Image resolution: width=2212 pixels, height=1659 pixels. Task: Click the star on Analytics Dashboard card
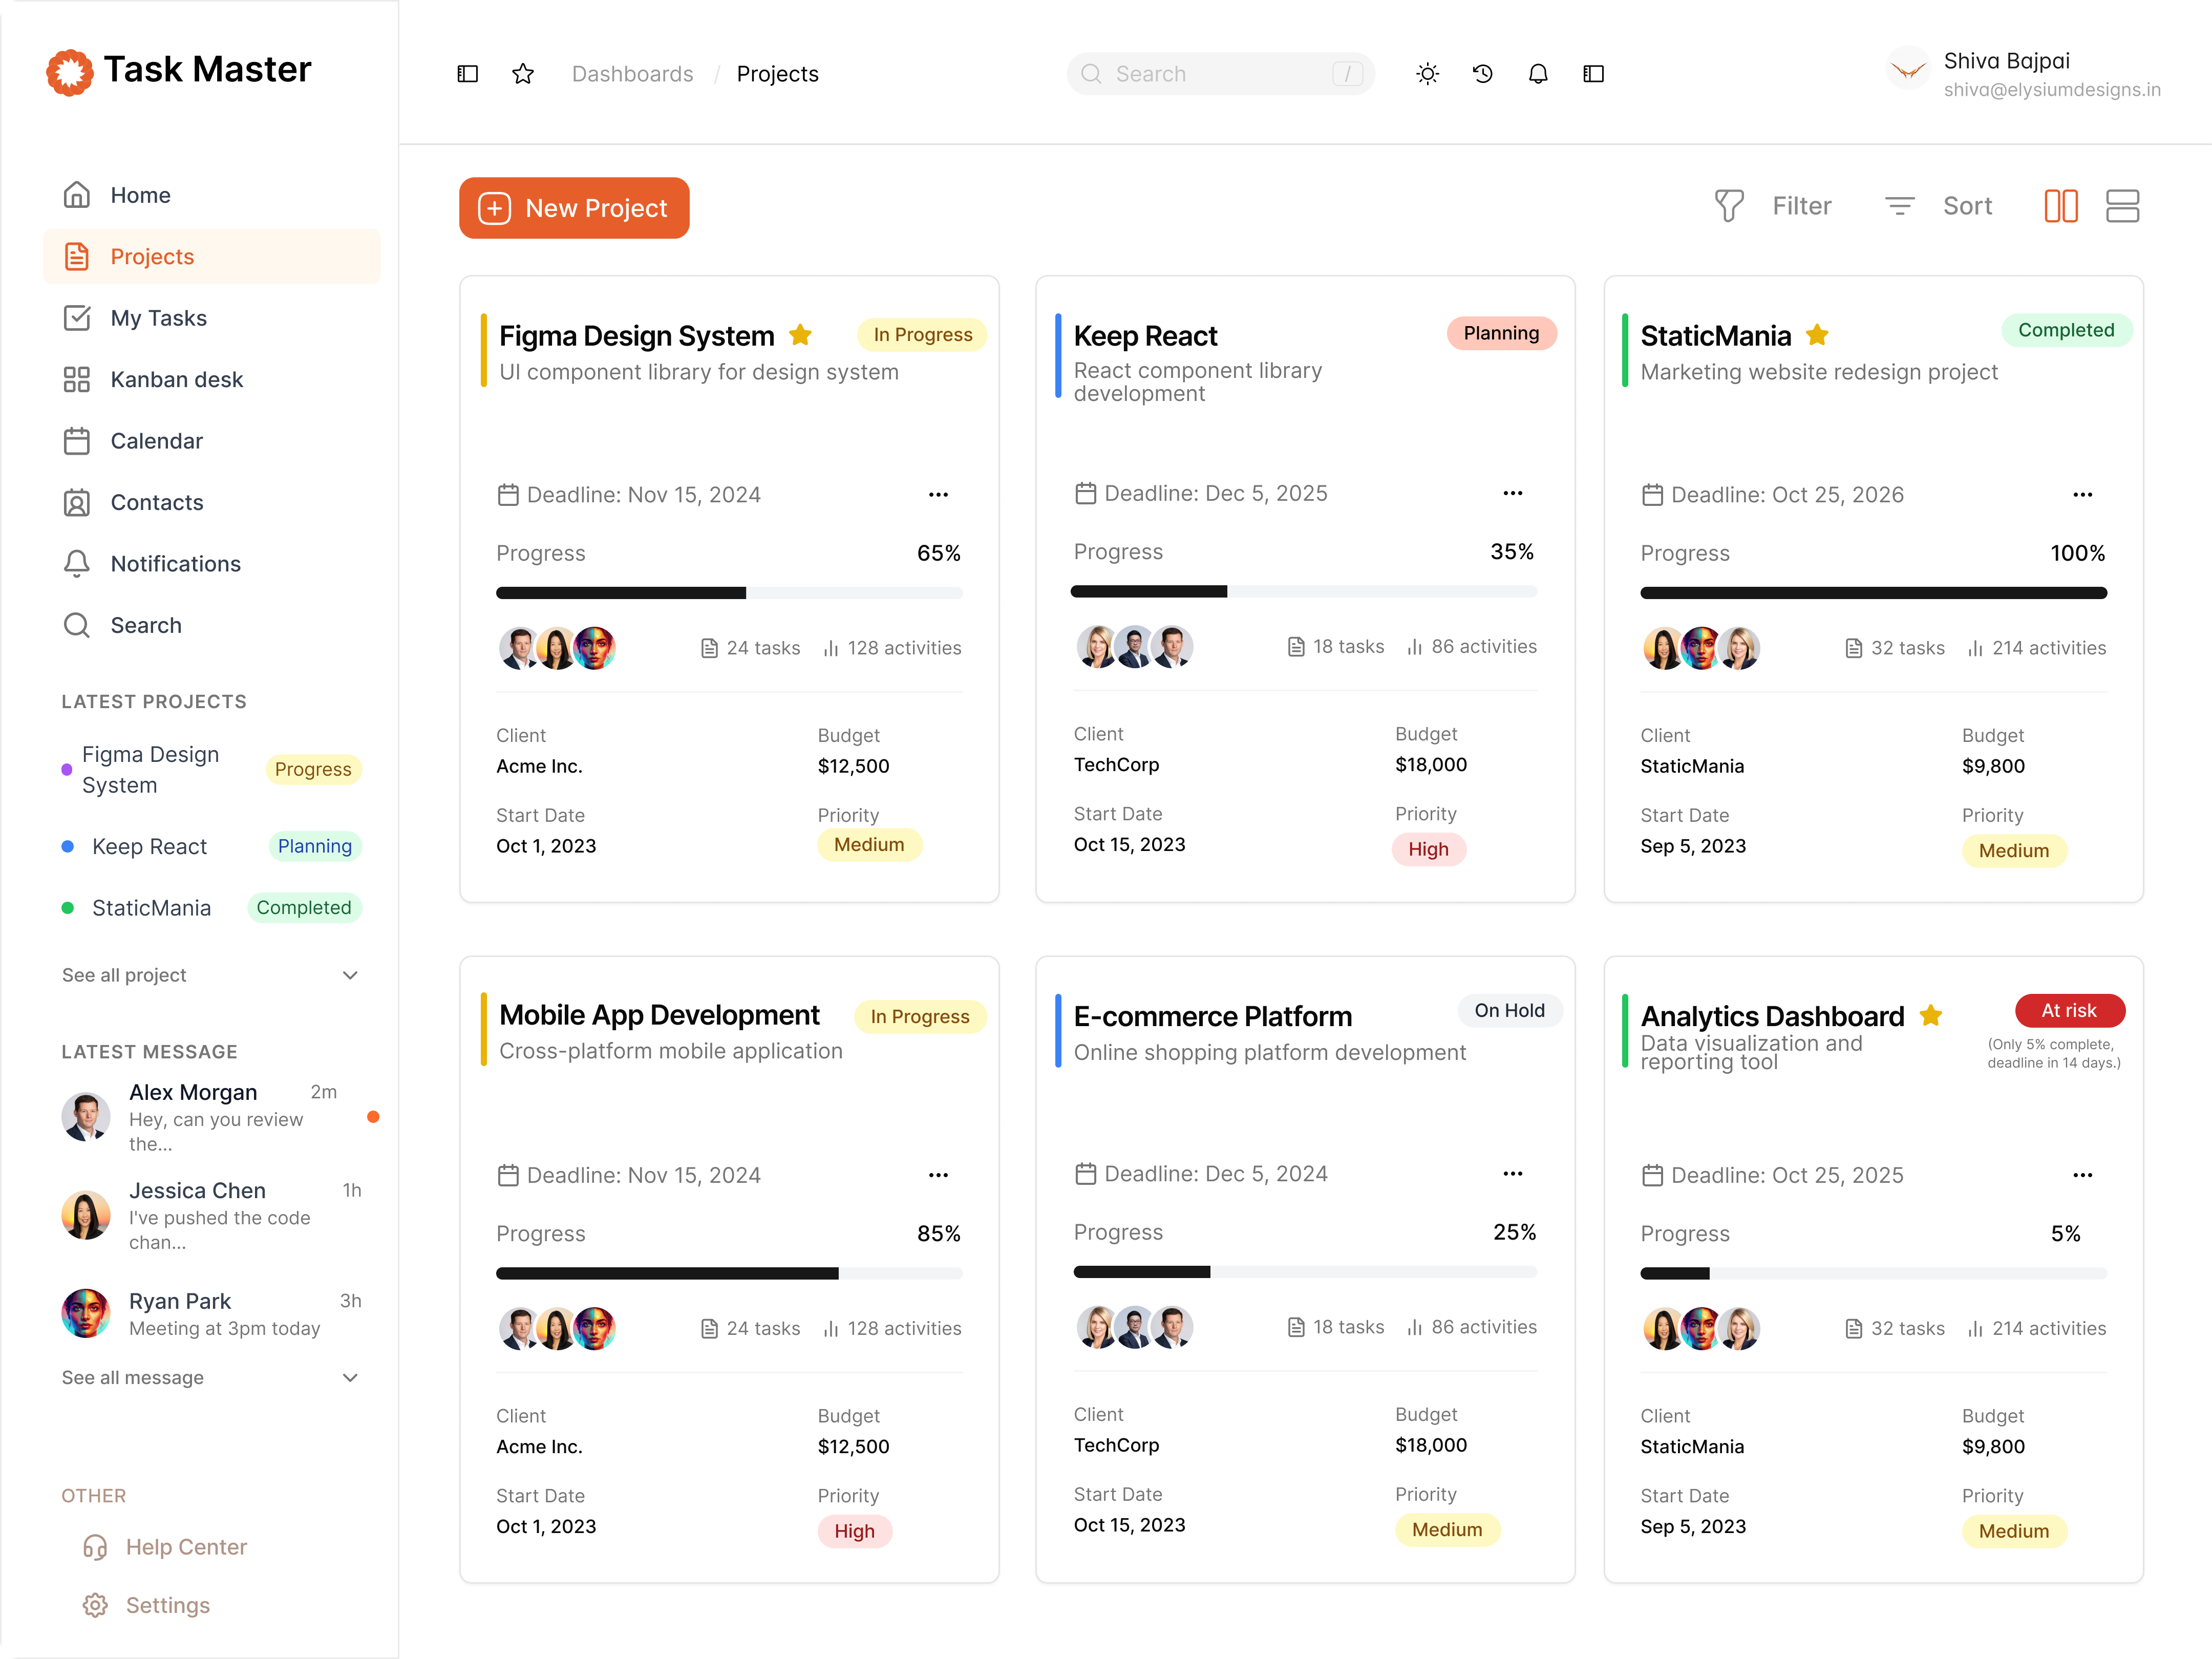tap(1930, 1016)
